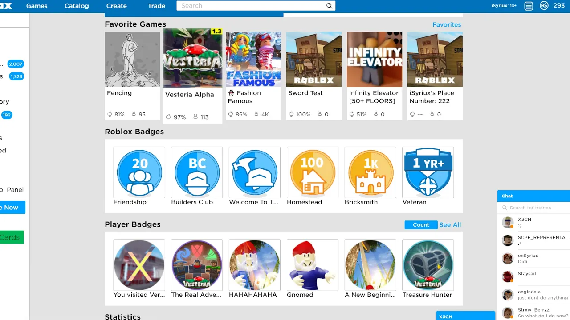Open Fencing game thumbnail
Image resolution: width=570 pixels, height=320 pixels.
tap(132, 59)
